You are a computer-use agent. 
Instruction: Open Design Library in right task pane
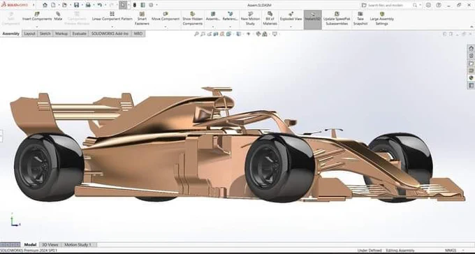471,56
